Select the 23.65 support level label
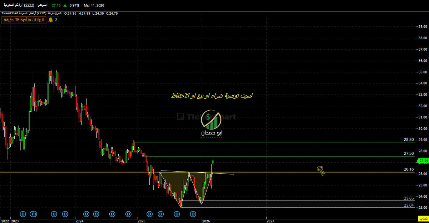 click(x=409, y=198)
